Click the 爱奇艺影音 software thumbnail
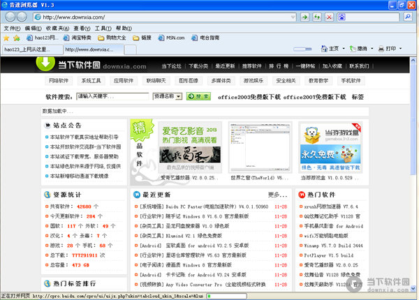 click(x=190, y=147)
